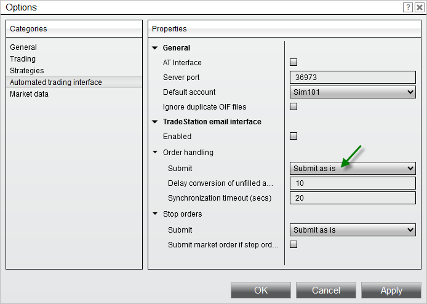Collapse the General properties section
Image resolution: width=427 pixels, height=304 pixels.
point(155,48)
